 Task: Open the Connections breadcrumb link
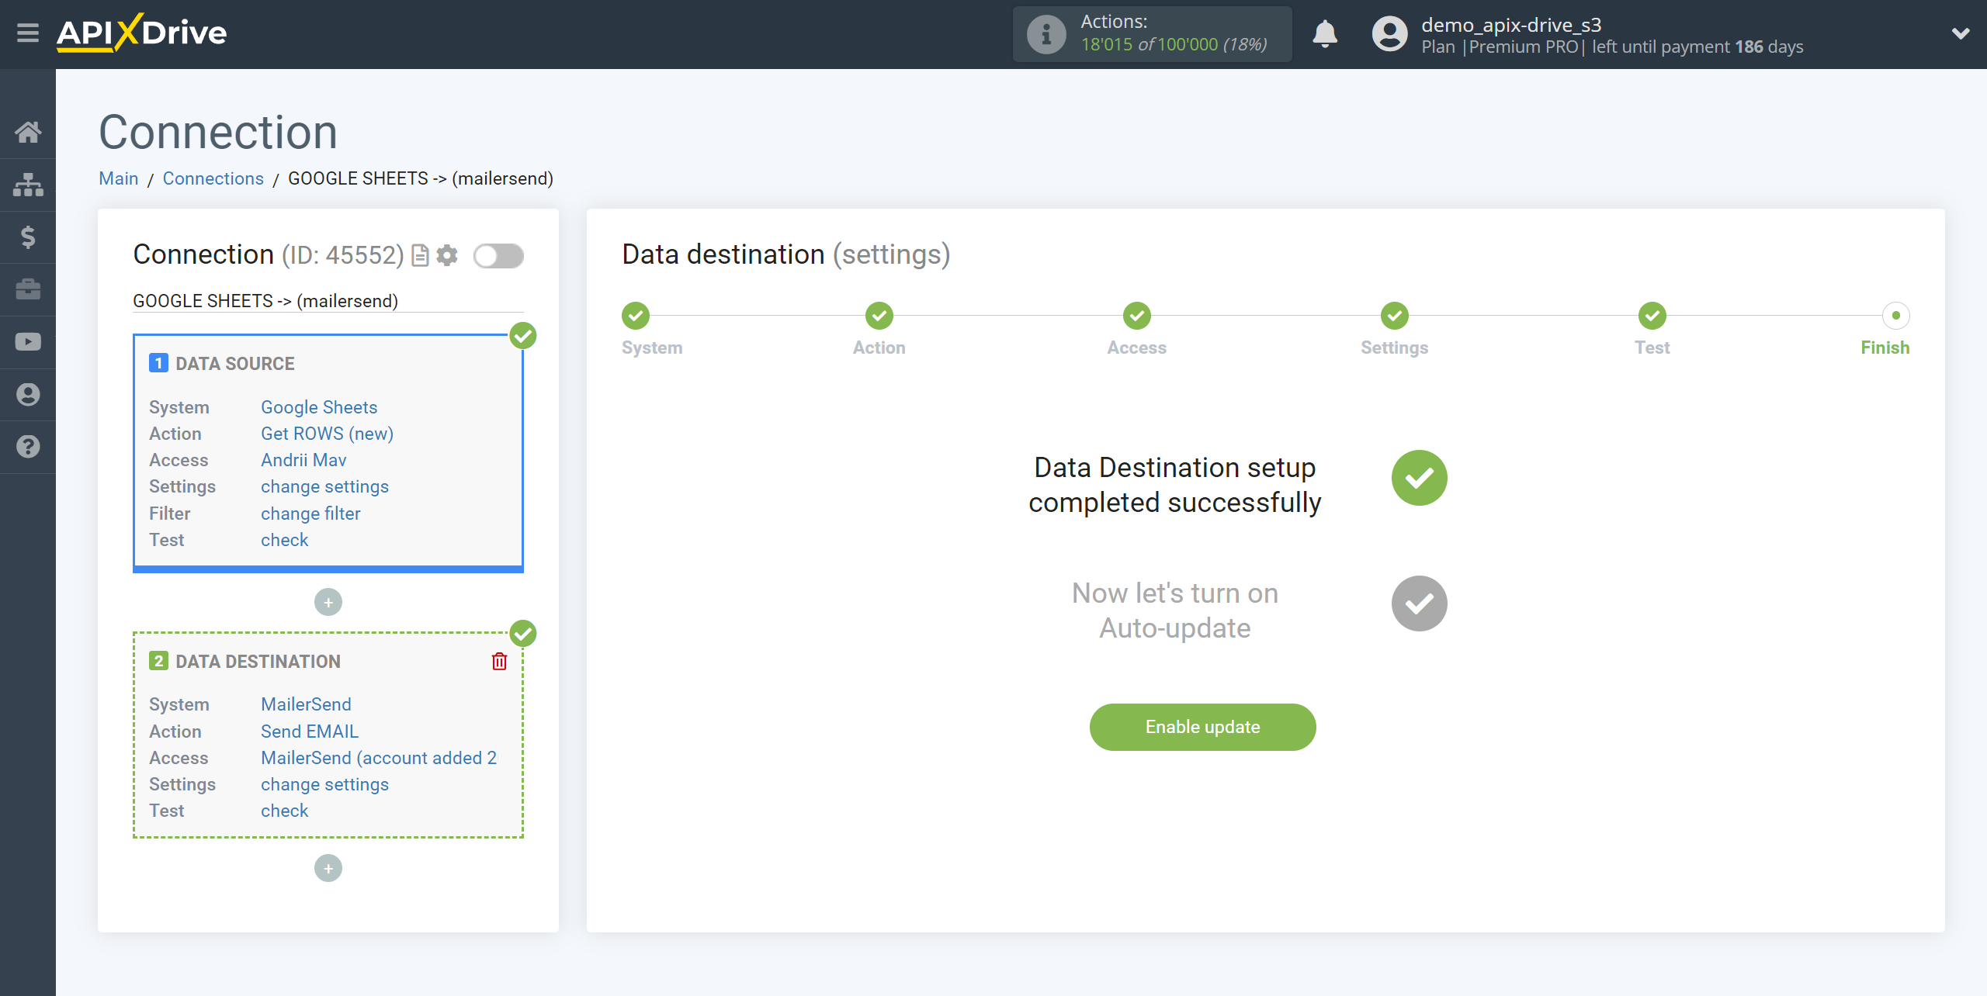point(213,178)
